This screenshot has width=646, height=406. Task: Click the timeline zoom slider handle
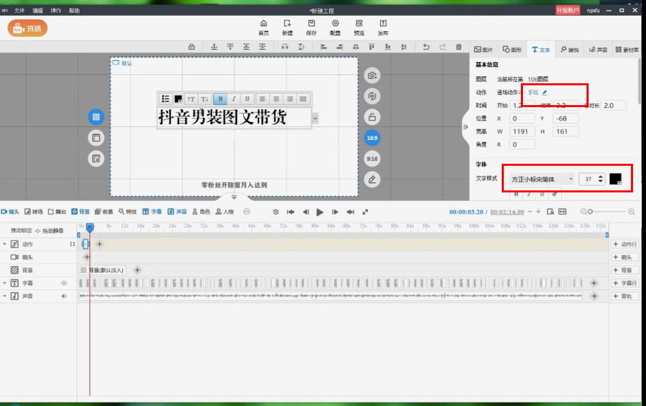pos(590,212)
